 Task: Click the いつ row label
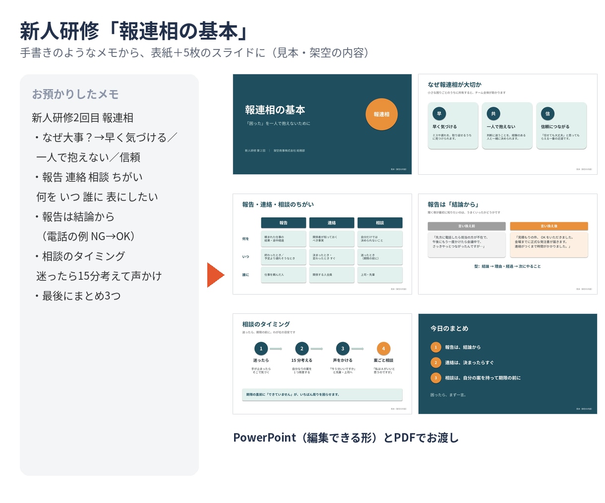[245, 256]
